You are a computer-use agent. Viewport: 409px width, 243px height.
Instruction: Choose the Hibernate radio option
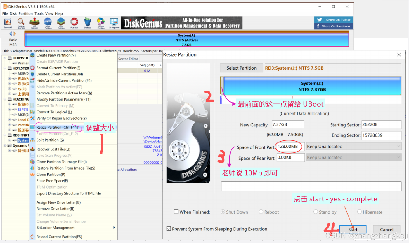[359, 212]
